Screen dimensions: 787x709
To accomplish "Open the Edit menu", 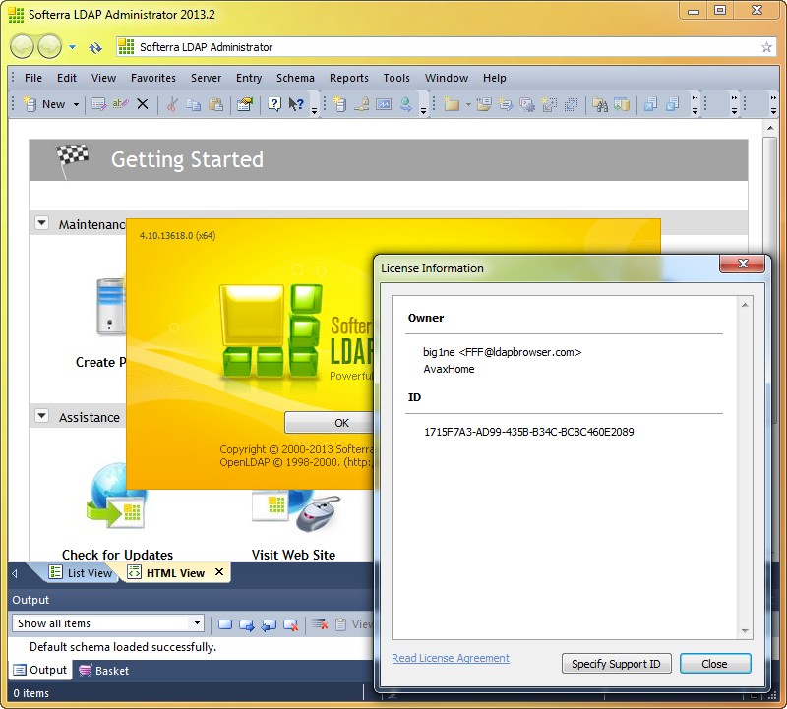I will pos(67,78).
